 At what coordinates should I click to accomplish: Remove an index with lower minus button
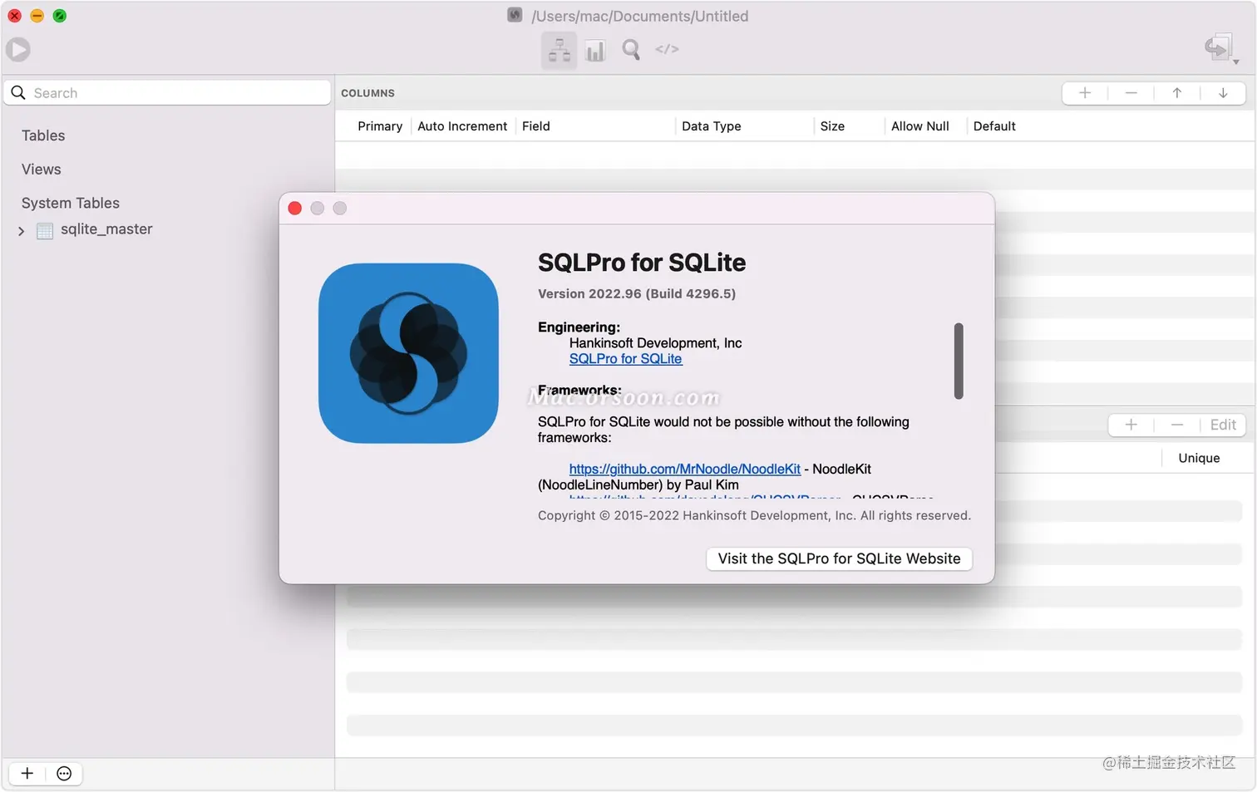pos(1177,425)
